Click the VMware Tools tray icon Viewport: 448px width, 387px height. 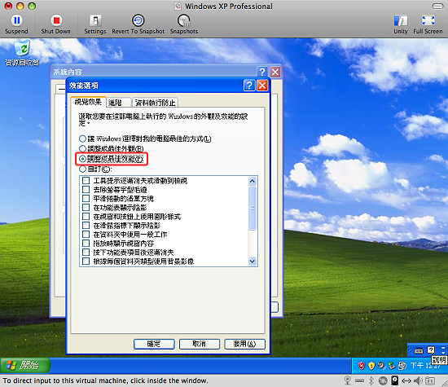coord(402,365)
